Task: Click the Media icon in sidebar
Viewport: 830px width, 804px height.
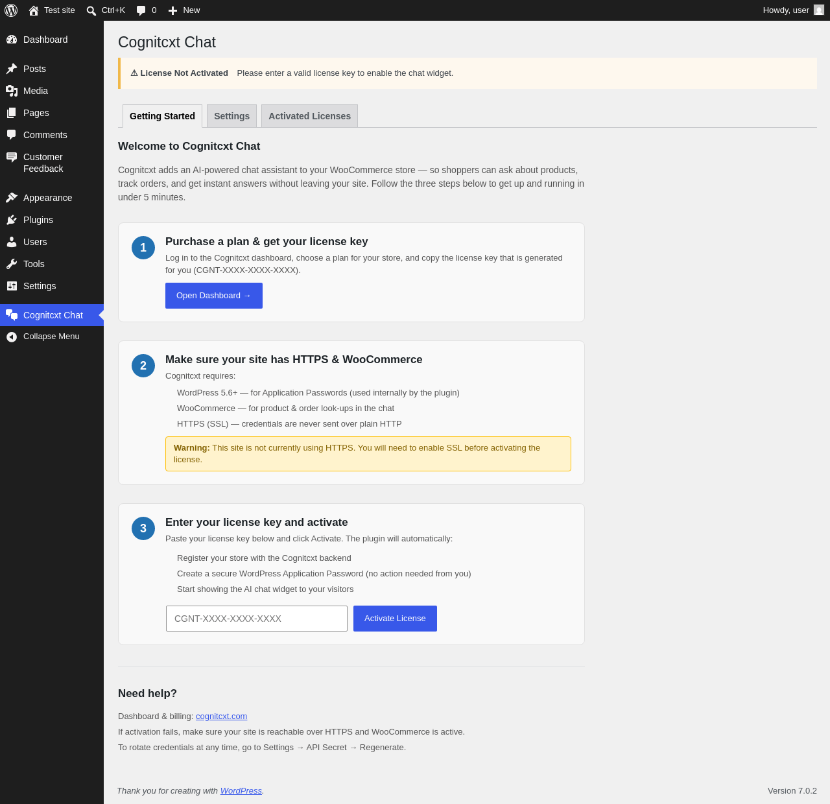Action: click(12, 91)
